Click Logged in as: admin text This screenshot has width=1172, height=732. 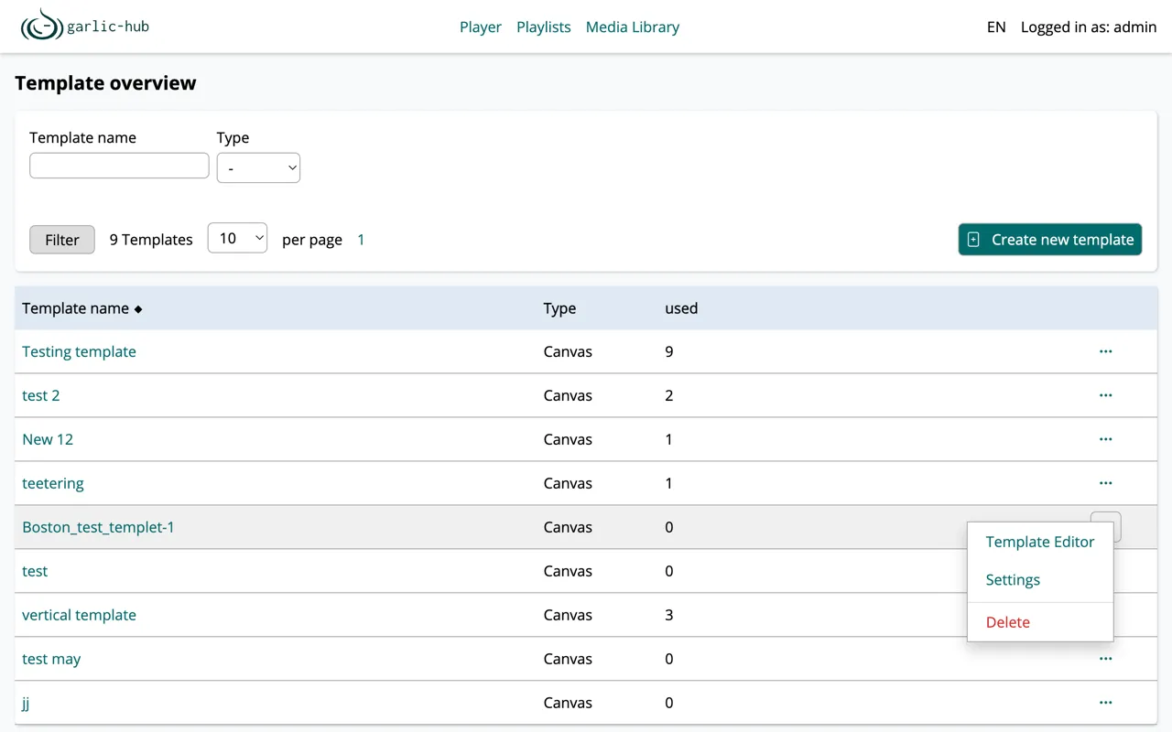tap(1089, 27)
